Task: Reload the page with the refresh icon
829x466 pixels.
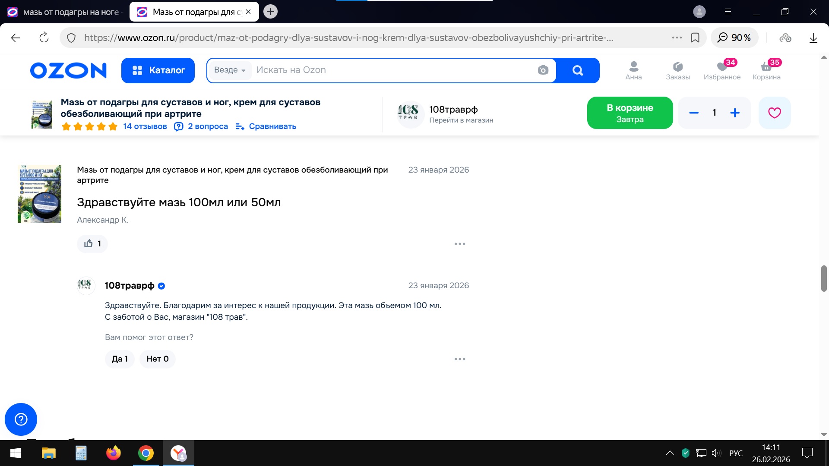Action: (44, 38)
